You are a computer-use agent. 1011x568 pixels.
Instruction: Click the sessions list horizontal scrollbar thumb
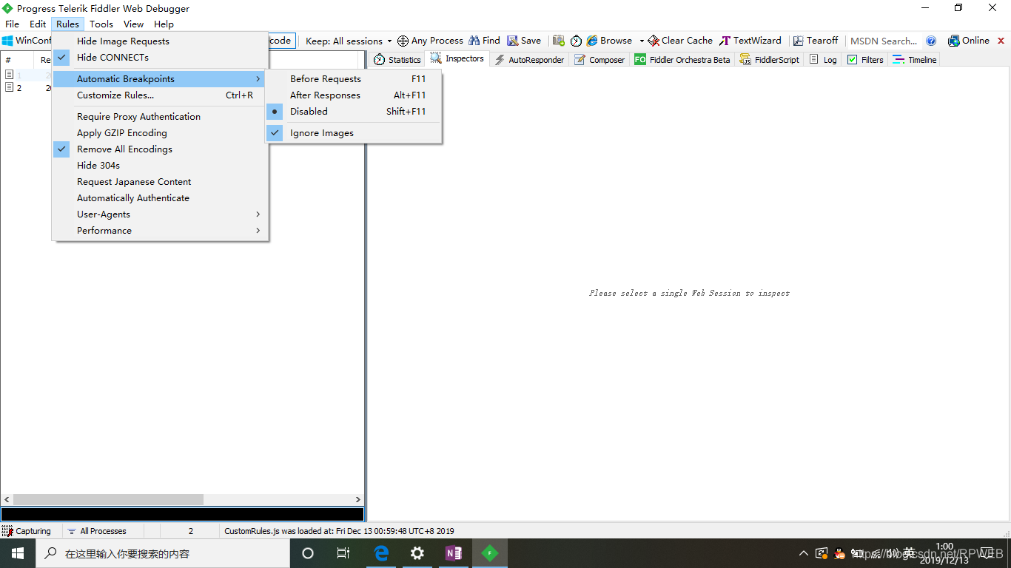108,500
